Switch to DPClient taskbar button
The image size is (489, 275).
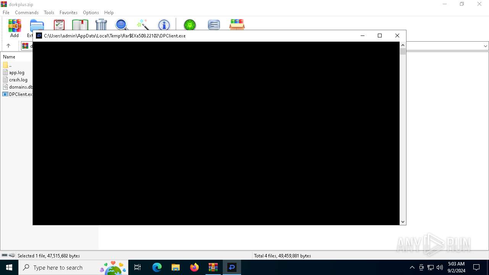[x=232, y=267]
